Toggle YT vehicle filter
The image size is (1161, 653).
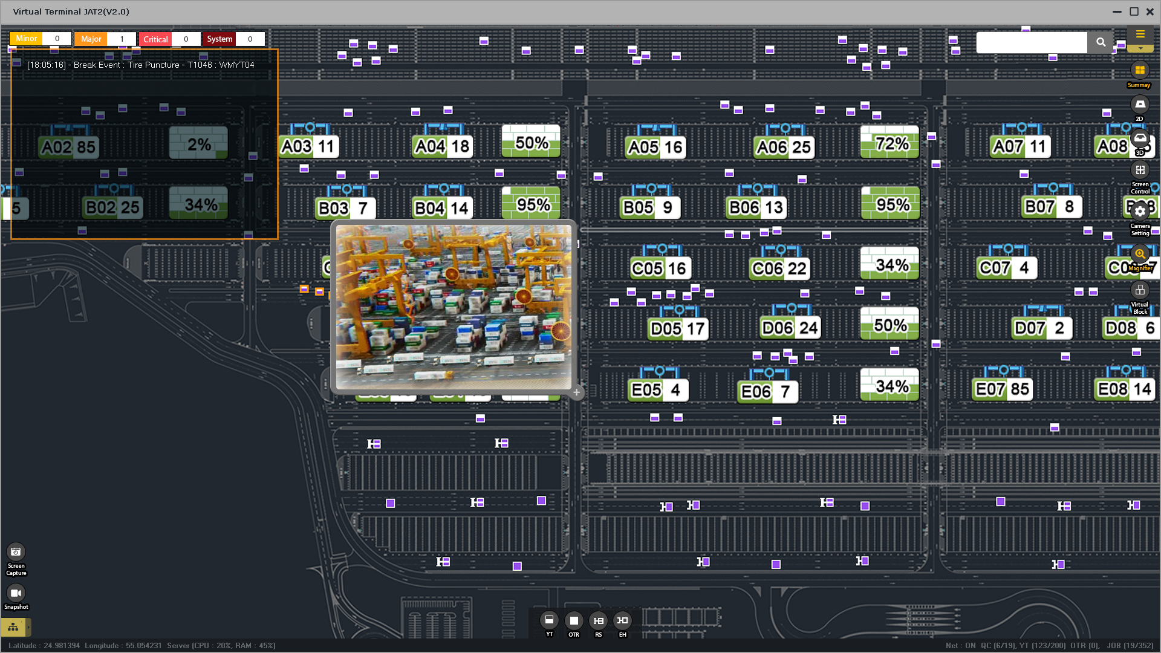tap(549, 620)
